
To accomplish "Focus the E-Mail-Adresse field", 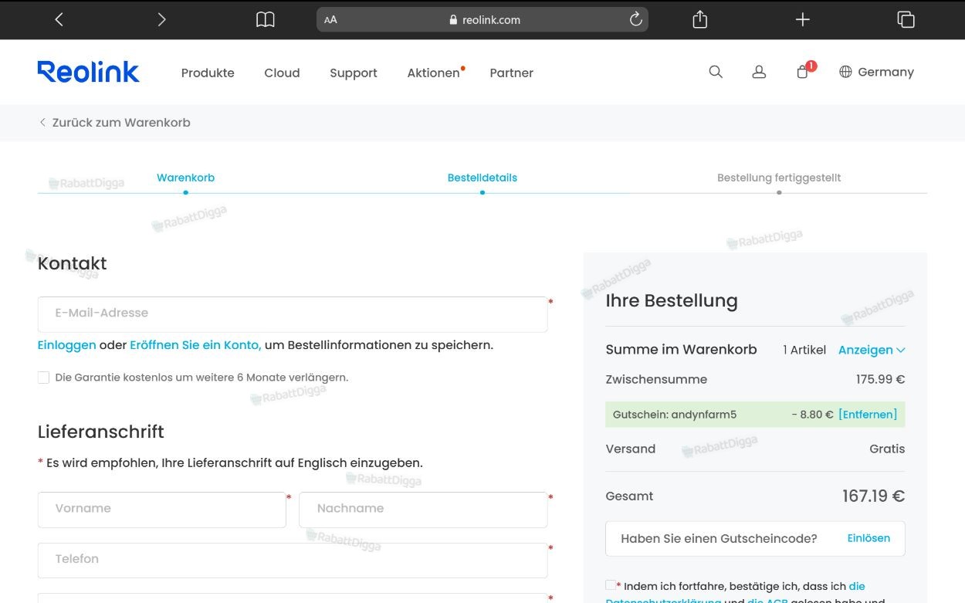I will coord(293,314).
